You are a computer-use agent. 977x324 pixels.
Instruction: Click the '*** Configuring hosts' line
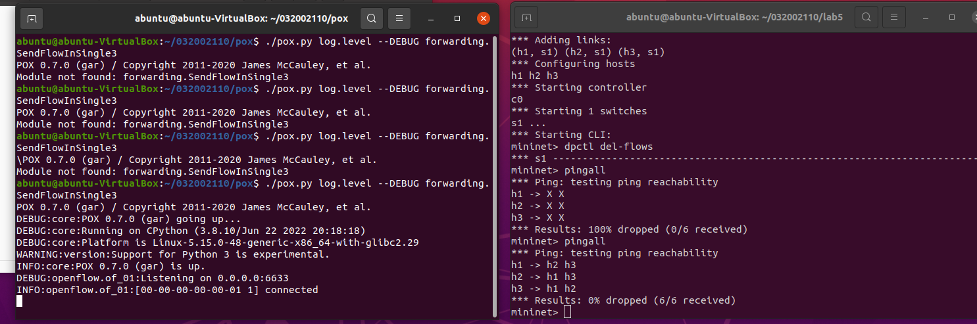573,64
